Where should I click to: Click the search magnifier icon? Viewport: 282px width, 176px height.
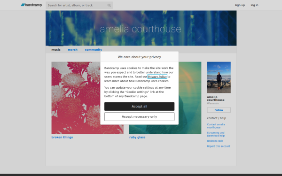coord(109,5)
